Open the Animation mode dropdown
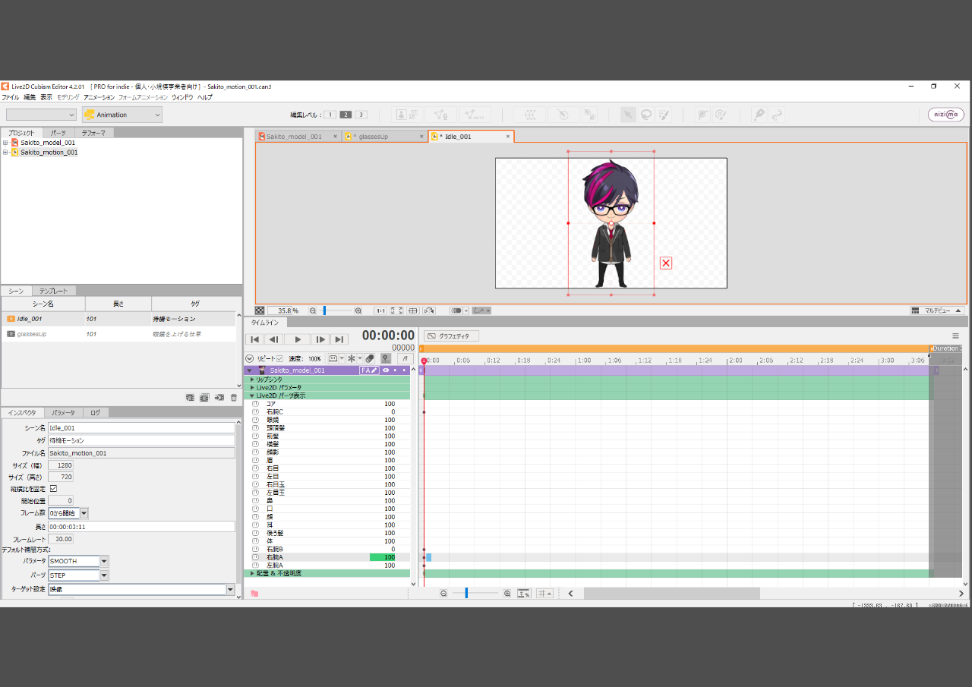972x687 pixels. pyautogui.click(x=122, y=115)
